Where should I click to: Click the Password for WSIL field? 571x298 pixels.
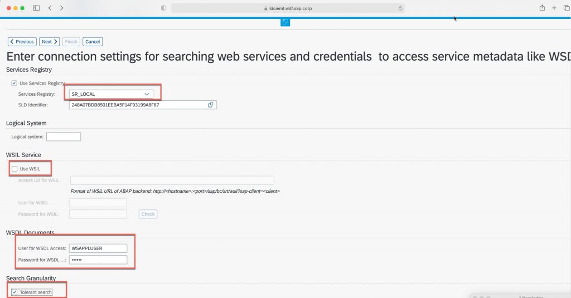98,214
